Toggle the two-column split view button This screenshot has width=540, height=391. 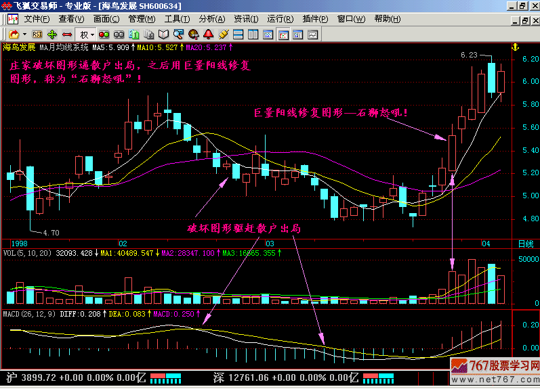click(x=253, y=34)
